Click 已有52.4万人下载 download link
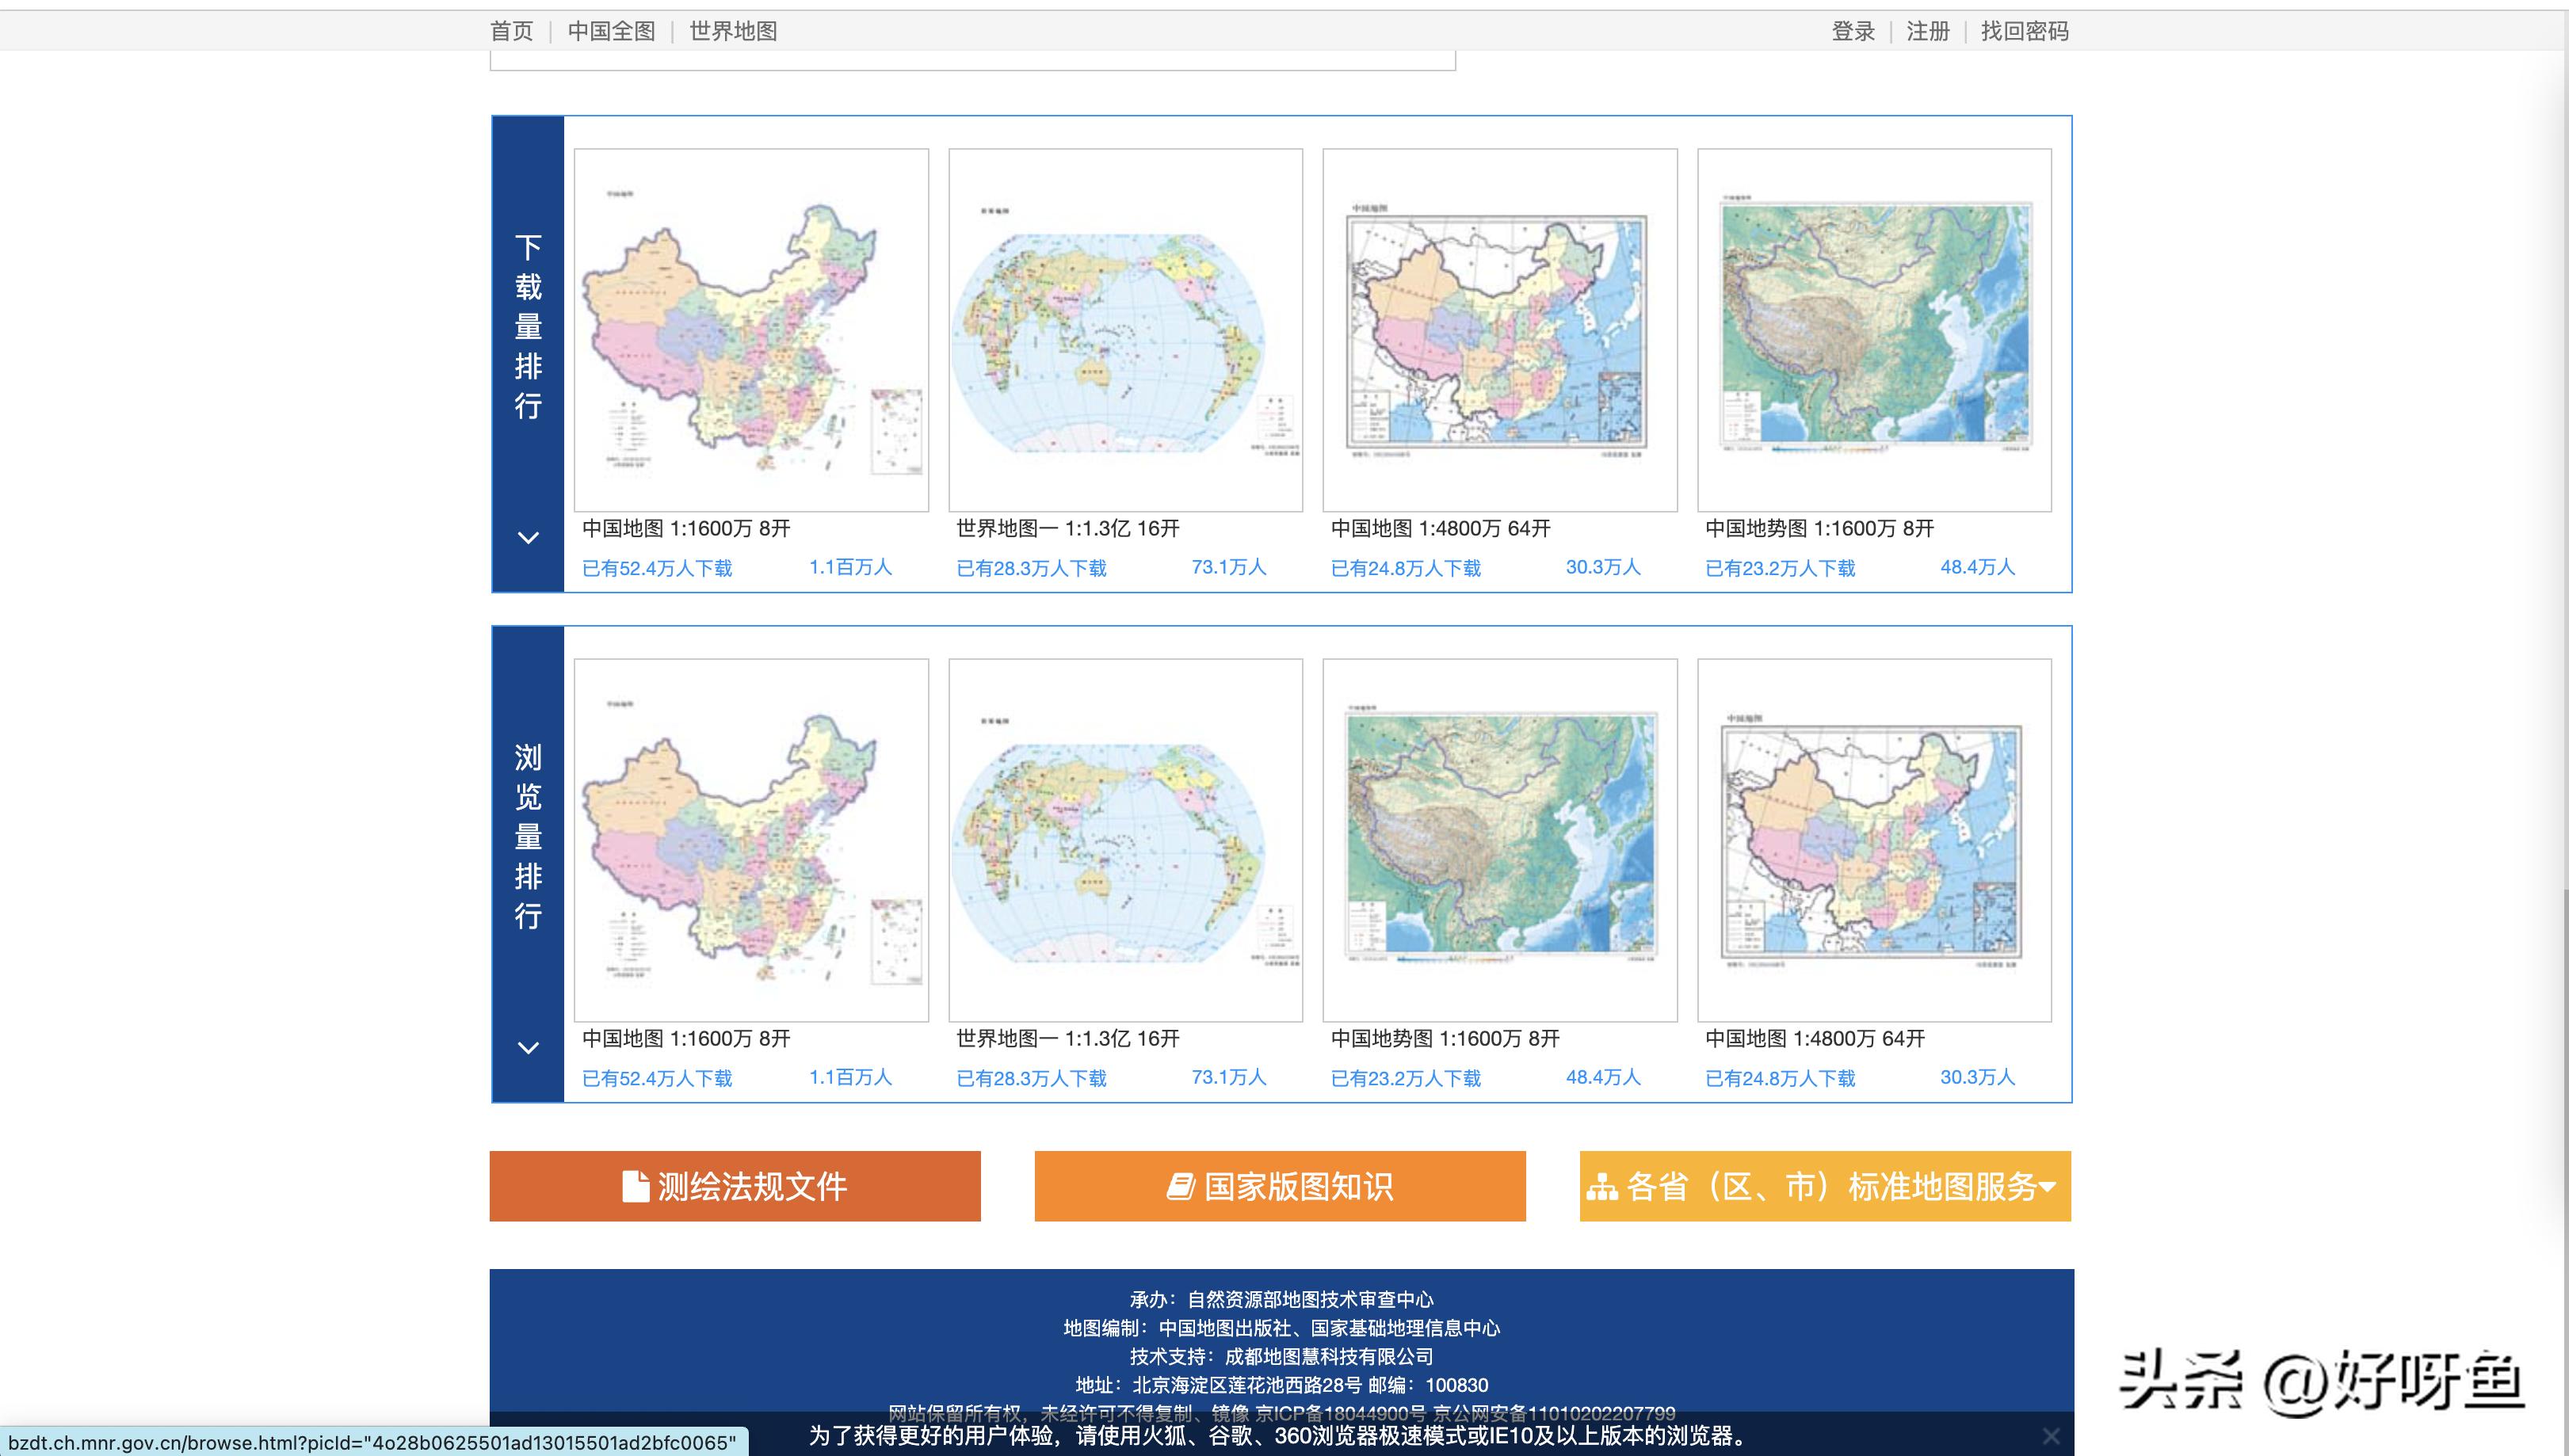 tap(659, 568)
